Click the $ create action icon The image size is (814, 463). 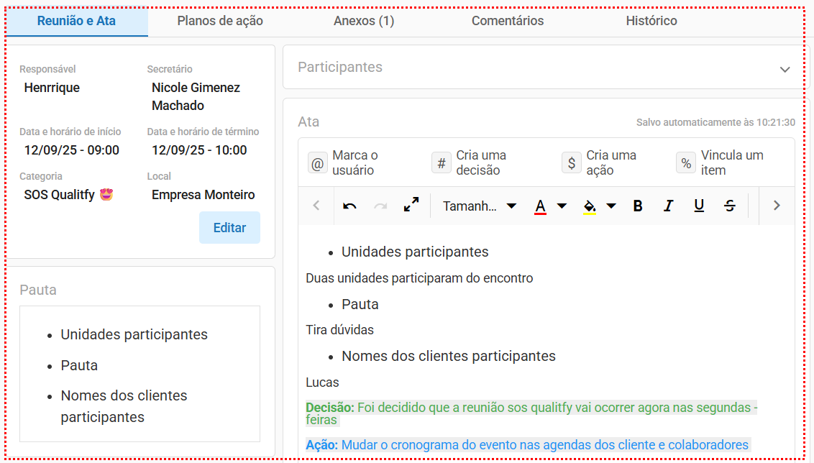571,163
